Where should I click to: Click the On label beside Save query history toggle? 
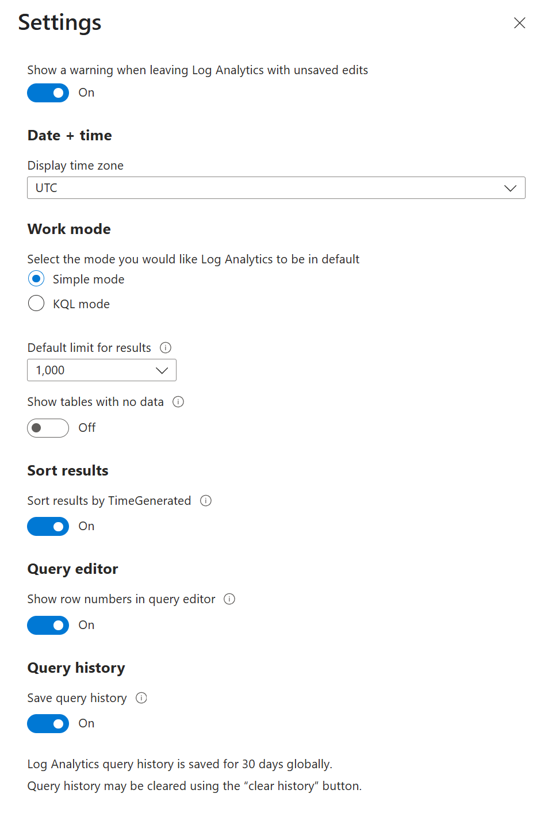click(86, 723)
